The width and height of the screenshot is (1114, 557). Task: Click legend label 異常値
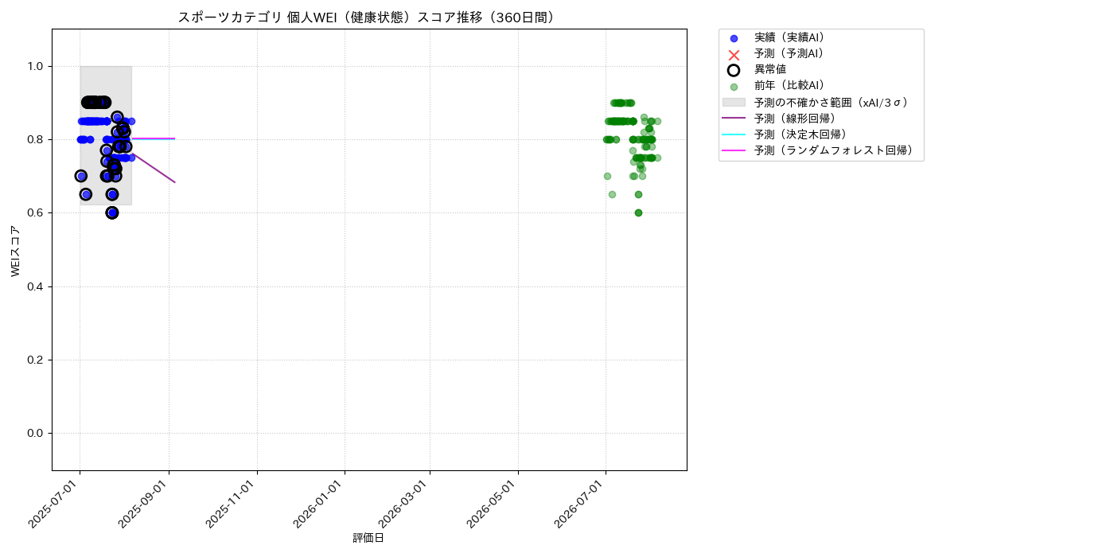[x=770, y=69]
